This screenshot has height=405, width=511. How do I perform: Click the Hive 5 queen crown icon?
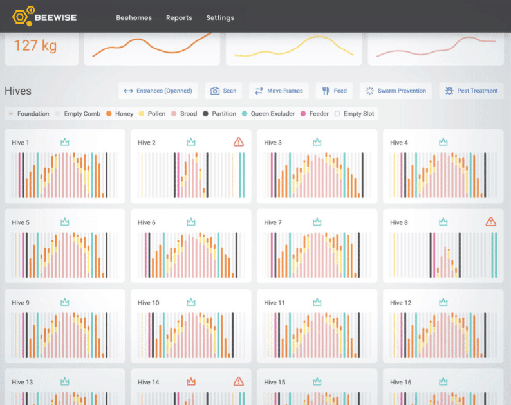pos(65,222)
